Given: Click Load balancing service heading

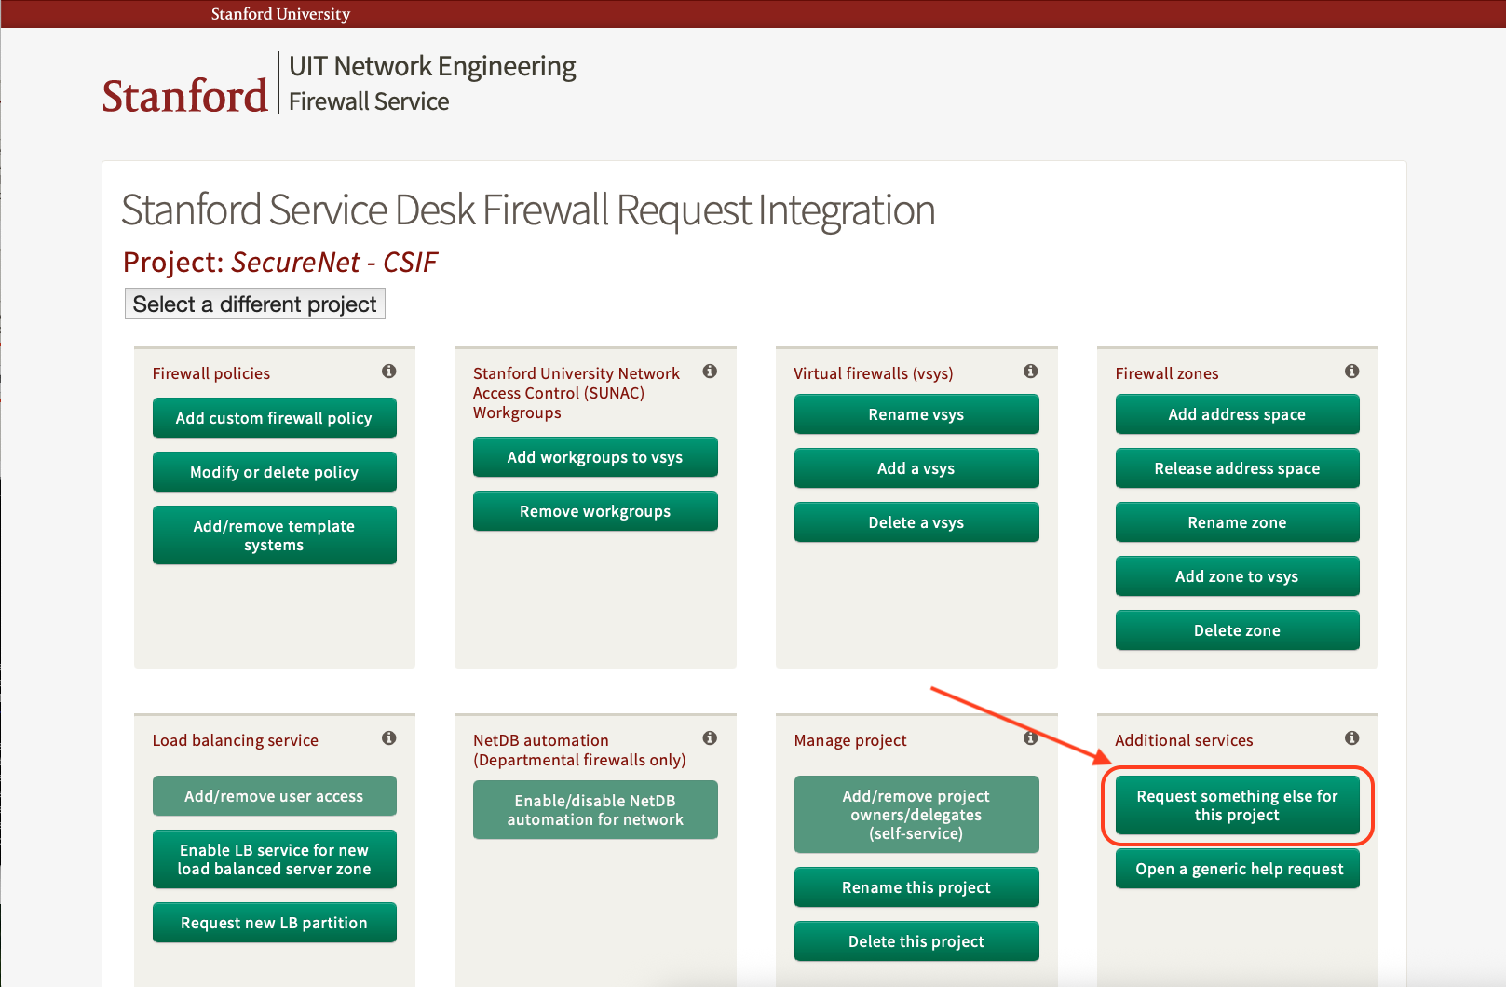Looking at the screenshot, I should [x=236, y=740].
